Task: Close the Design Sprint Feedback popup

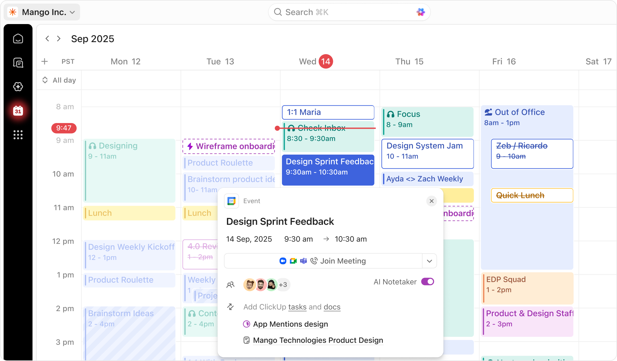Action: (432, 201)
